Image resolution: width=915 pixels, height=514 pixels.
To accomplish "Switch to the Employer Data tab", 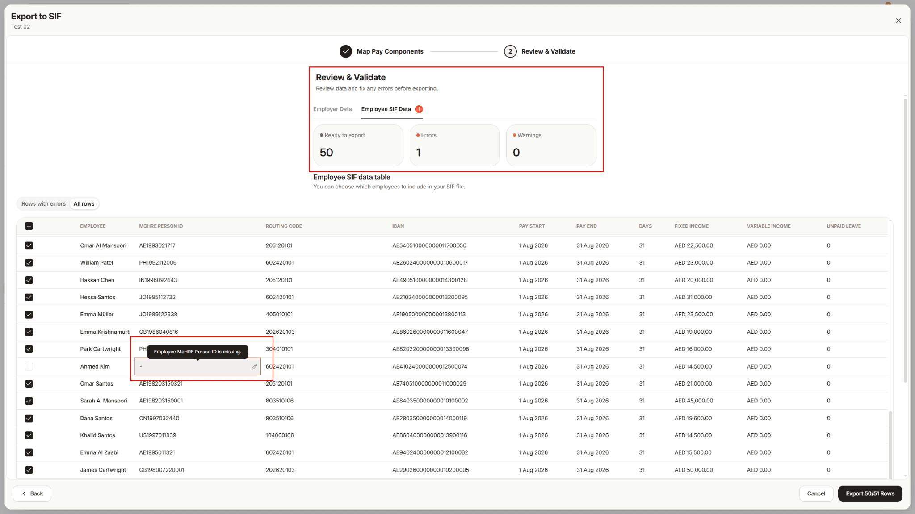I will [332, 109].
